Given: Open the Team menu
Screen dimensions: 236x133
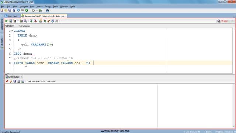Looking at the screenshot, I should pos(48,7).
